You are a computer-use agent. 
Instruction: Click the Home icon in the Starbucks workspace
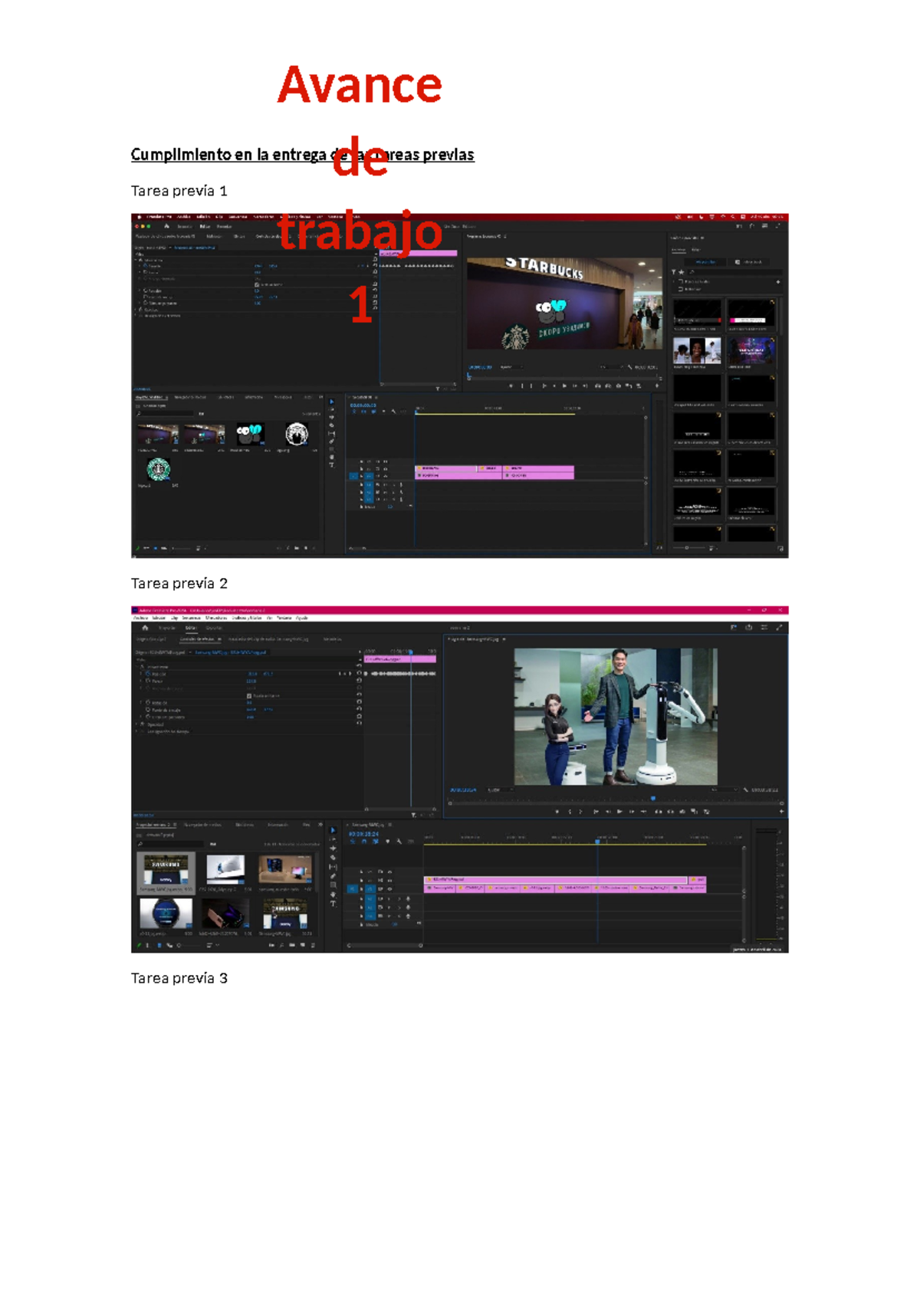tap(166, 227)
